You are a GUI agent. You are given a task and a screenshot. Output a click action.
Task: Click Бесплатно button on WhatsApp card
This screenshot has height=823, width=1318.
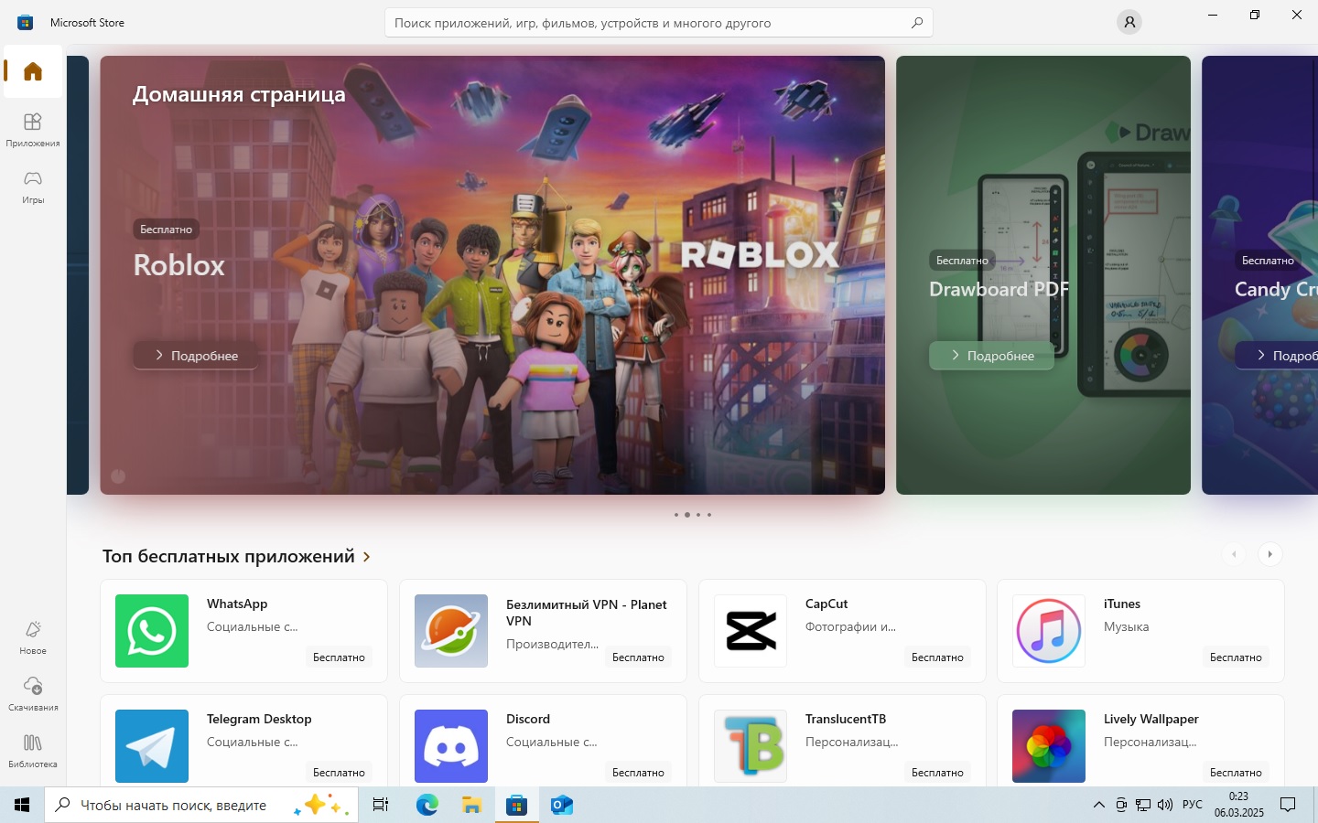[x=339, y=657]
